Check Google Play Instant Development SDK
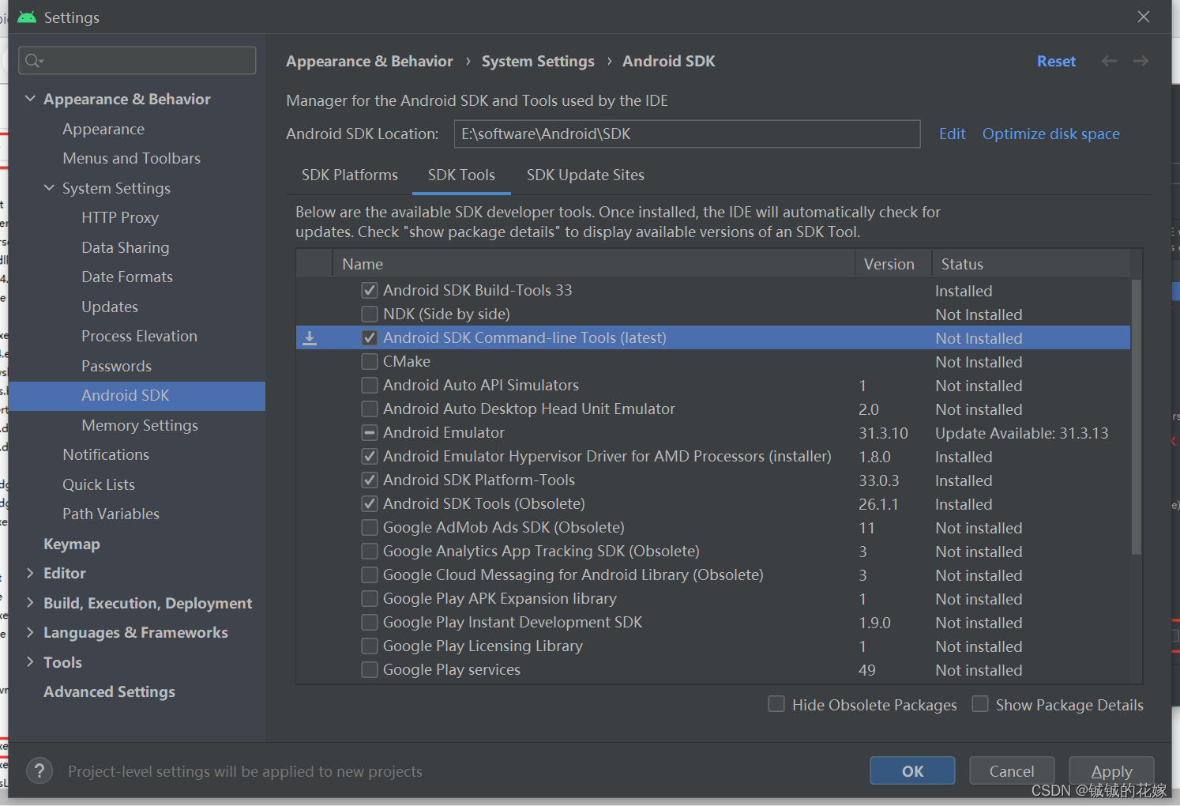The image size is (1180, 806). [x=369, y=622]
